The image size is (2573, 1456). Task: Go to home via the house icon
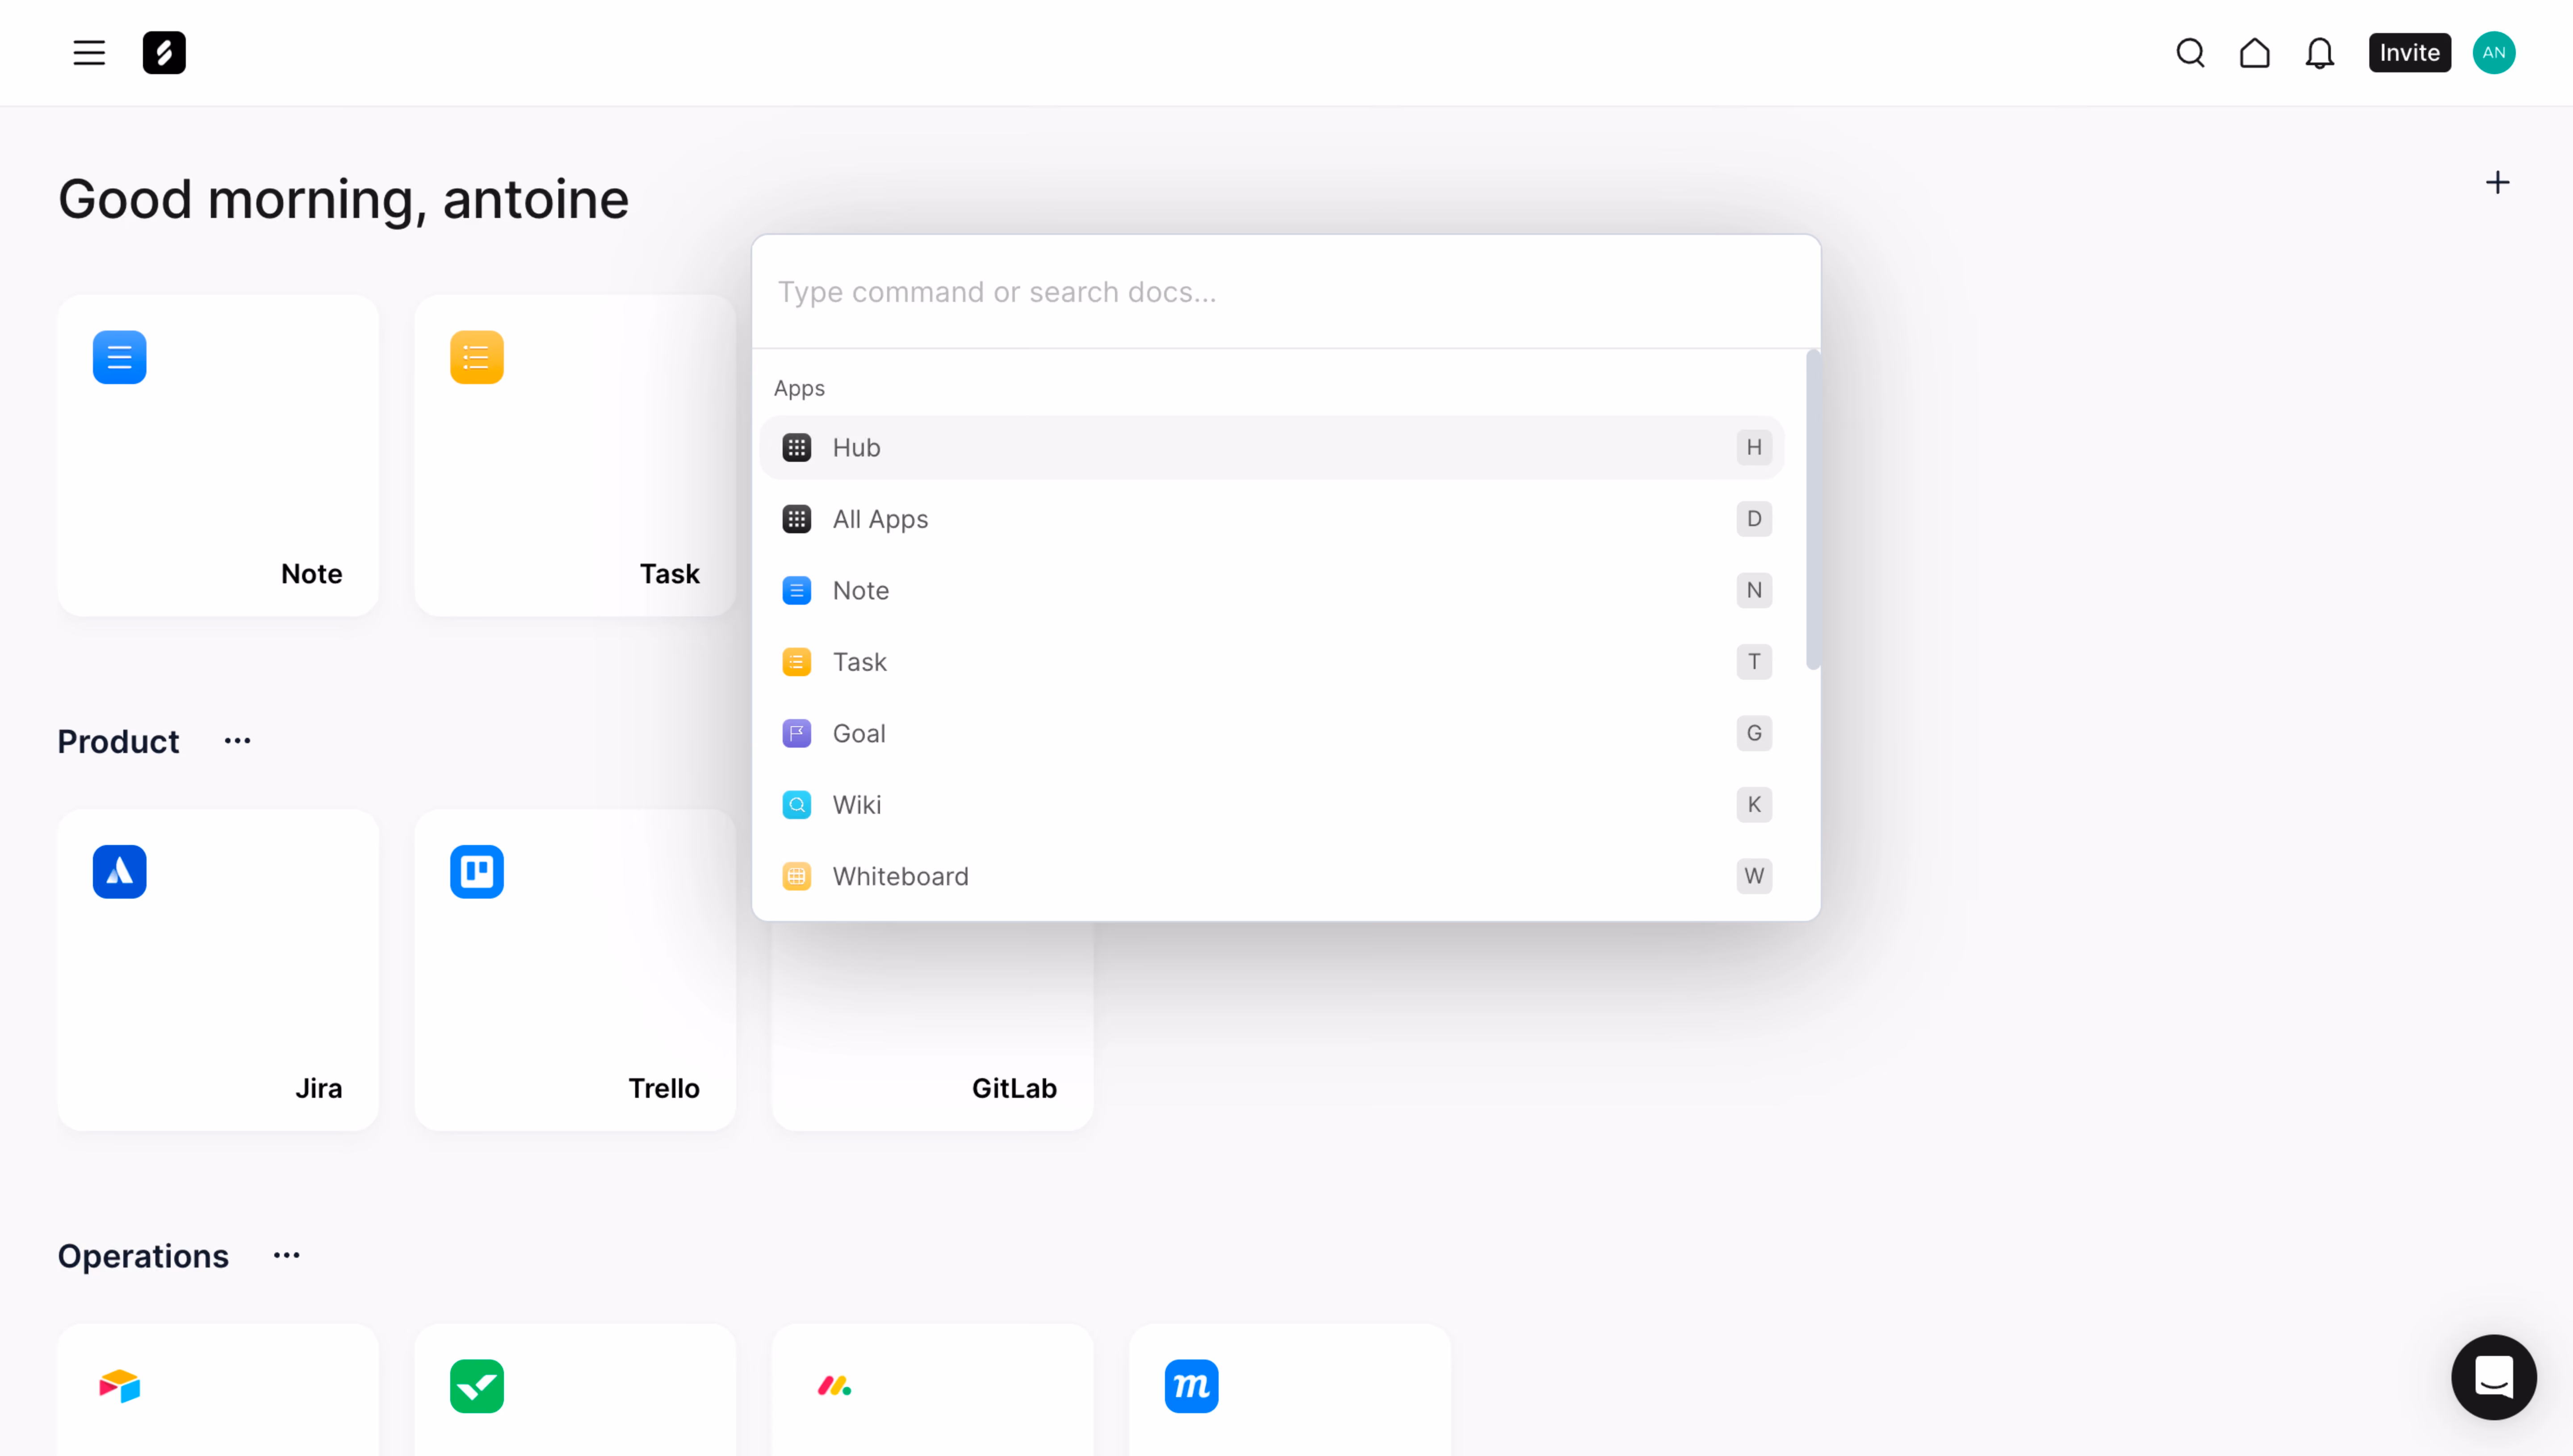pyautogui.click(x=2254, y=53)
